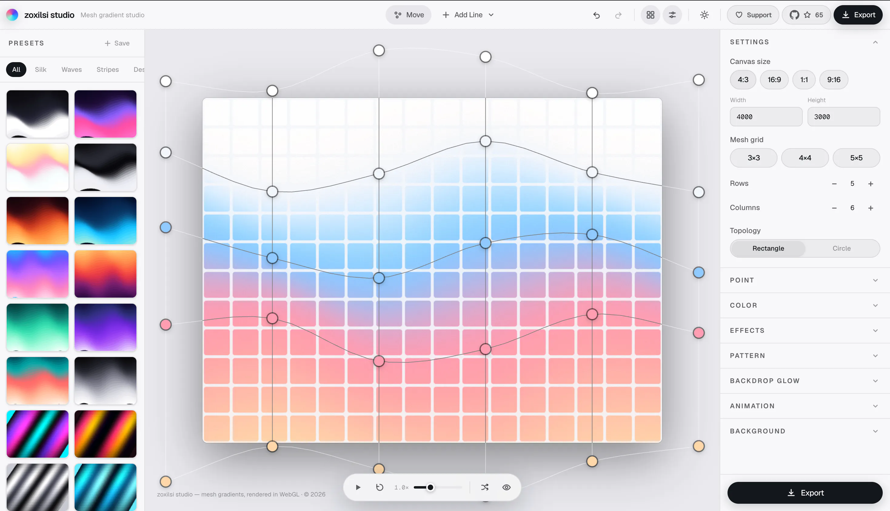Click the Width input field
Image resolution: width=890 pixels, height=511 pixels.
766,117
